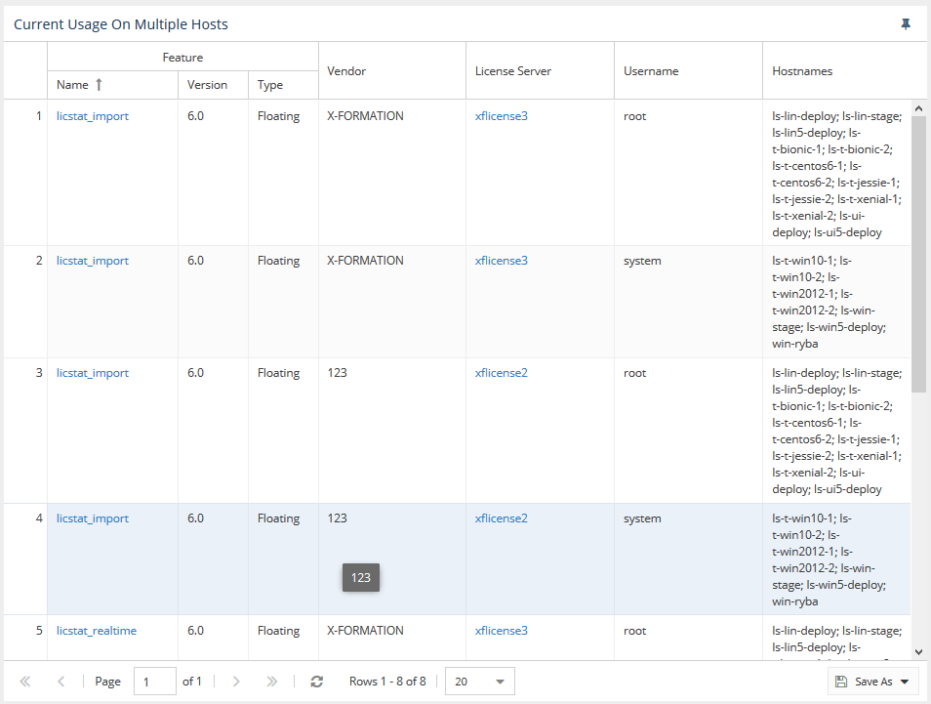This screenshot has height=704, width=931.
Task: Open licstat_import link in row 4
Action: [x=93, y=518]
